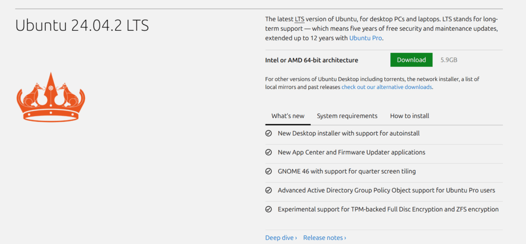View the Release notes link
This screenshot has width=526, height=244.
(x=325, y=238)
